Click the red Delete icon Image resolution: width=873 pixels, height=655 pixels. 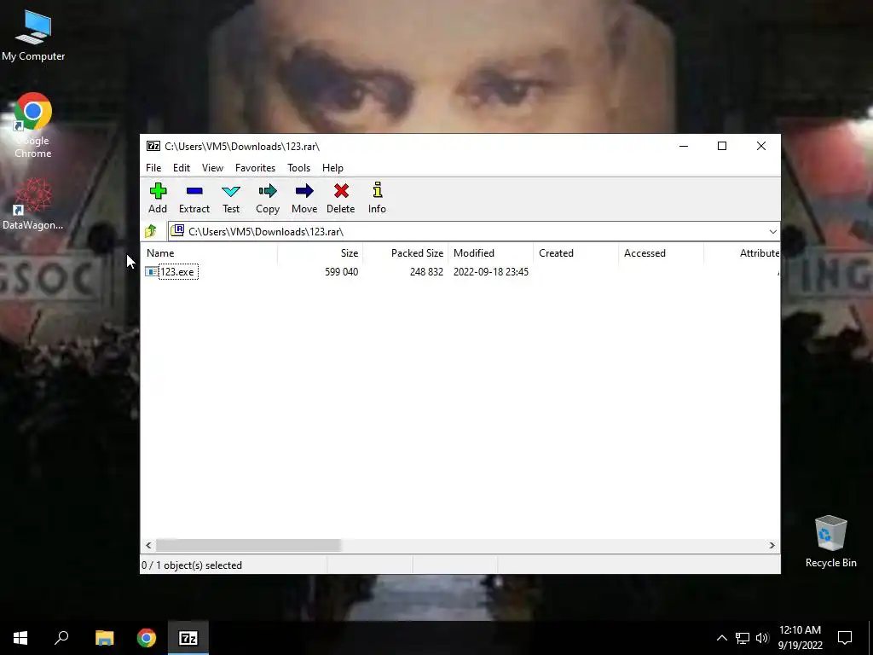[341, 191]
